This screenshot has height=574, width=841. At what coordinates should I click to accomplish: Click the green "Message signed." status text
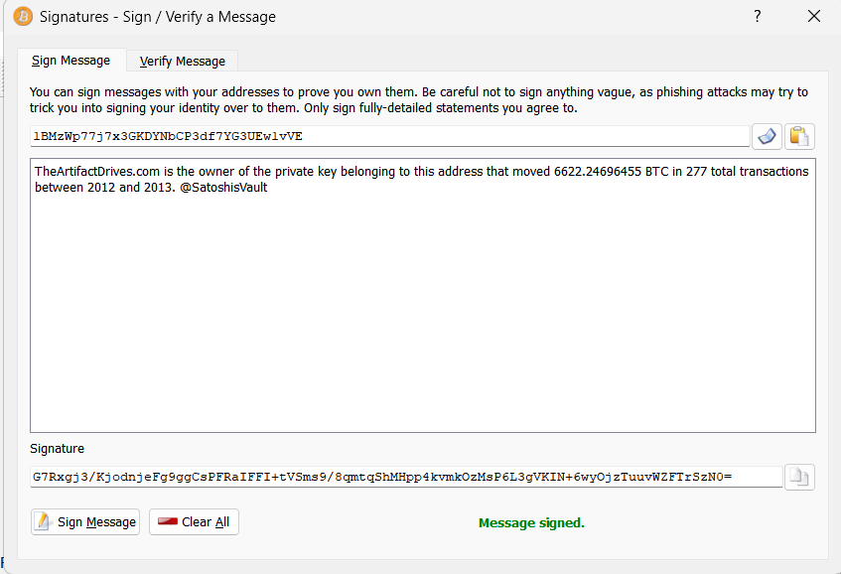pyautogui.click(x=531, y=523)
